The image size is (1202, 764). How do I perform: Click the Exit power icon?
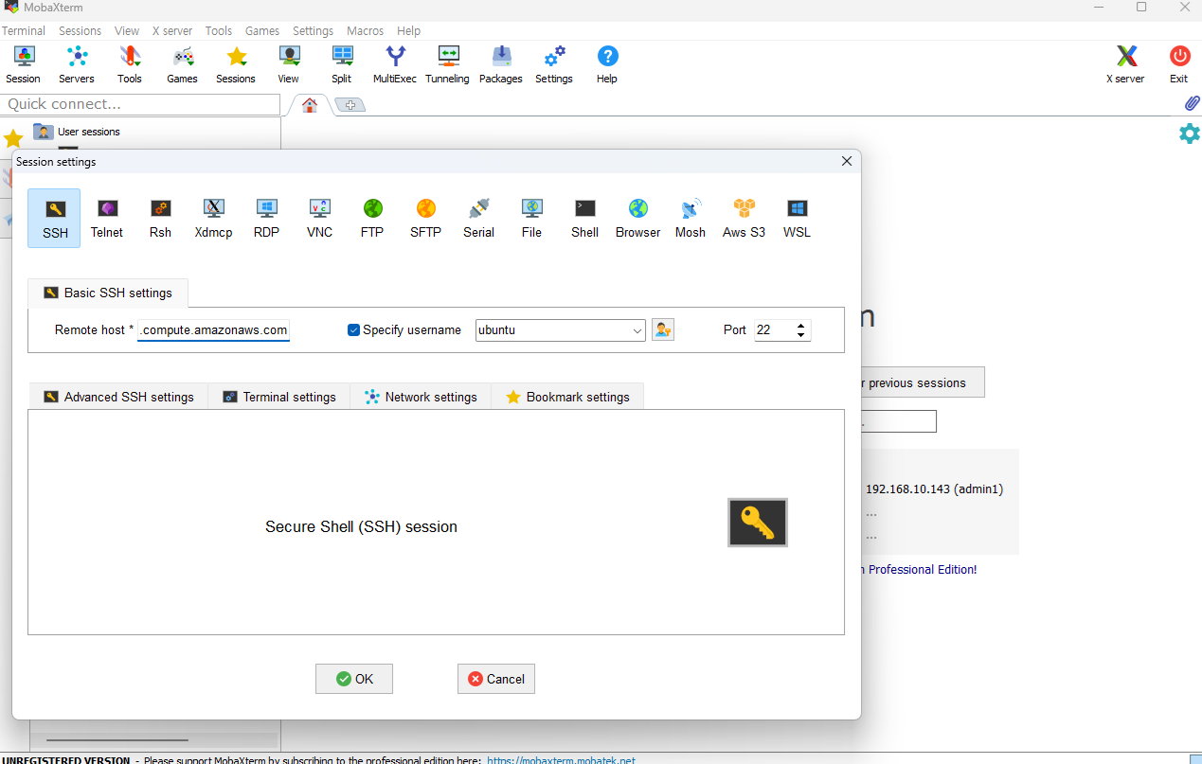(1179, 64)
